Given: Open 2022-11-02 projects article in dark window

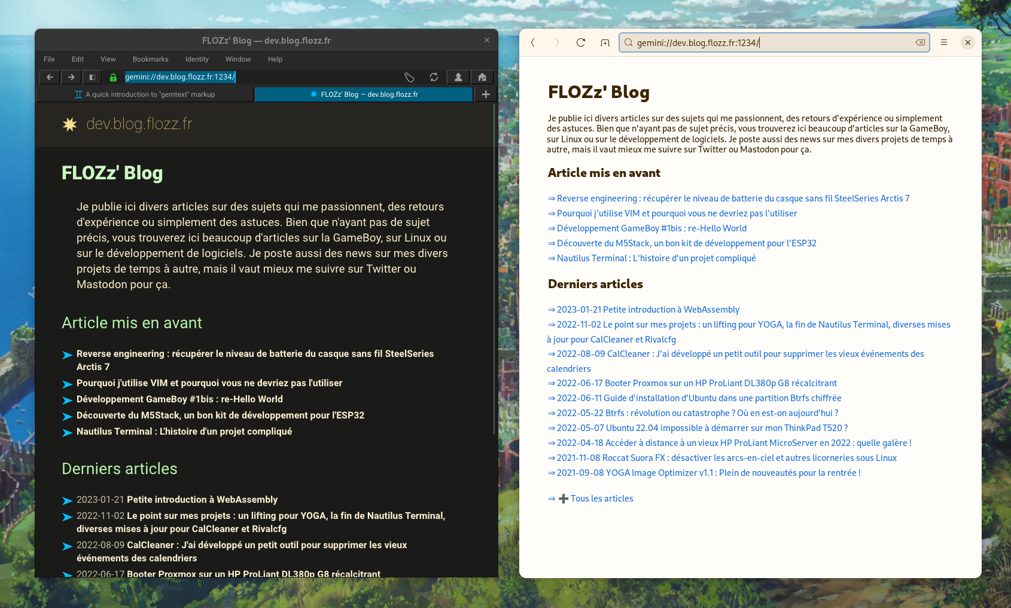Looking at the screenshot, I should (x=261, y=523).
